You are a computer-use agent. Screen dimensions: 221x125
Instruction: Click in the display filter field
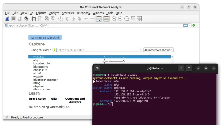pos(95,25)
